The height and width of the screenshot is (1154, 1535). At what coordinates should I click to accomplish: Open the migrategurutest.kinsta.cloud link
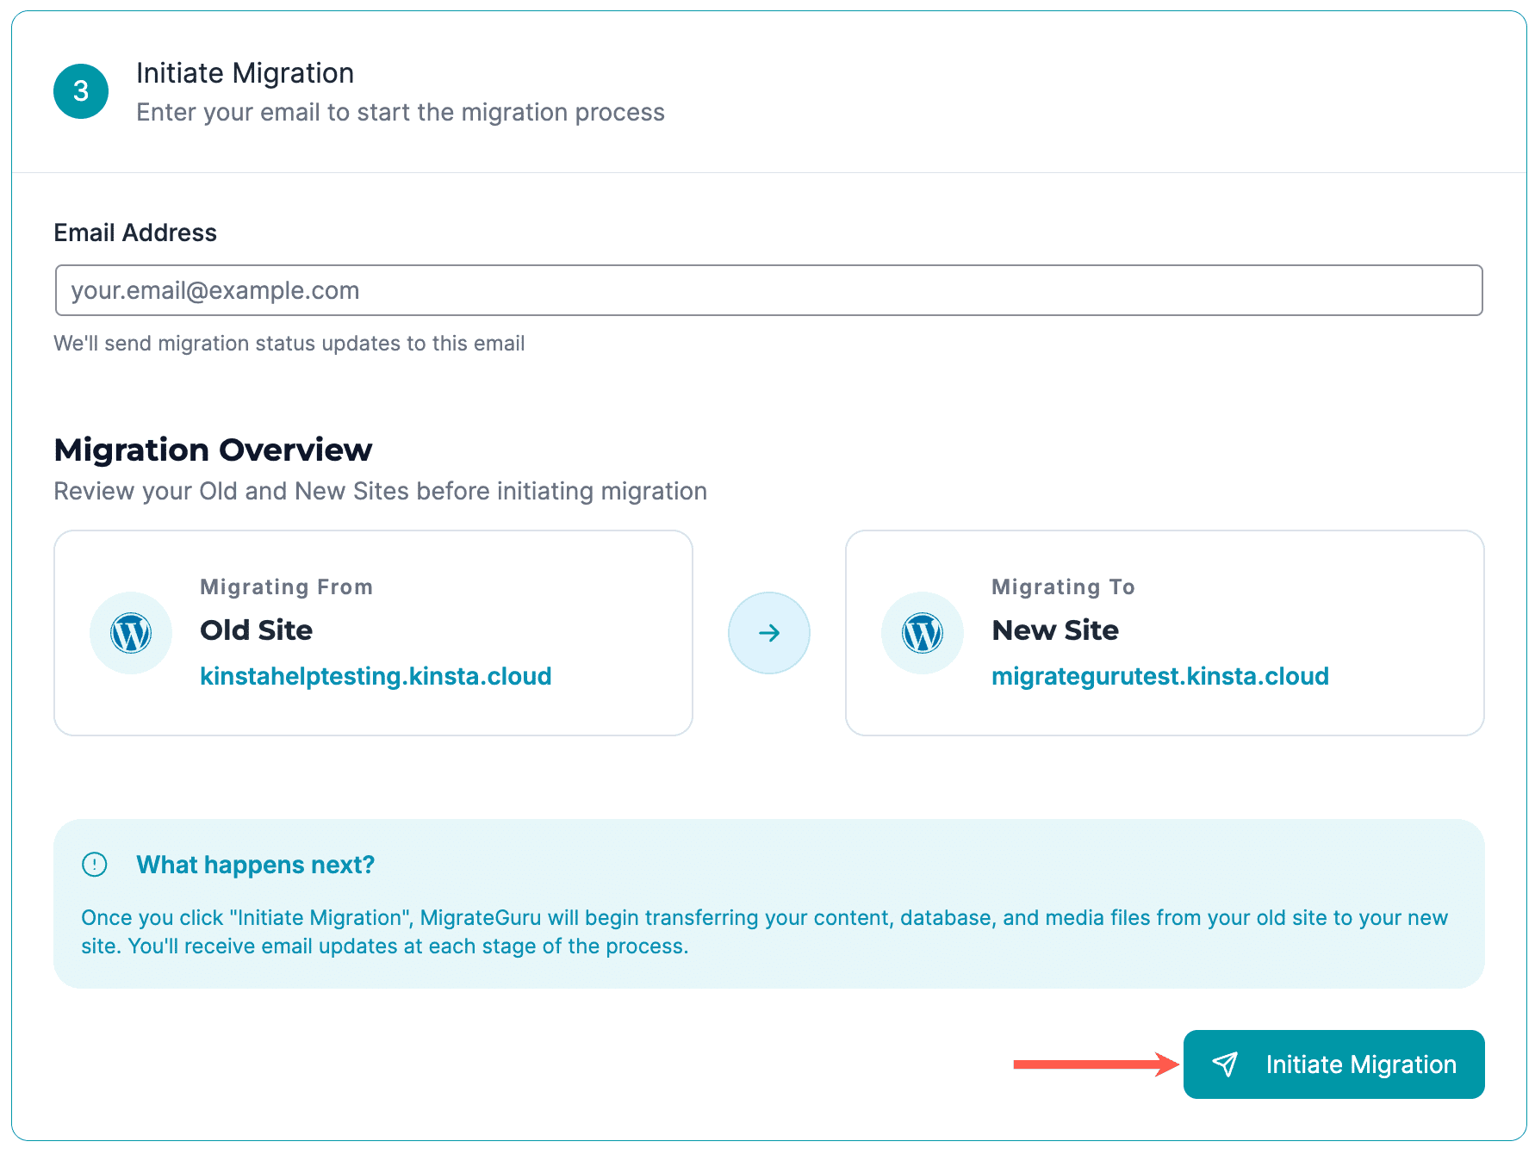coord(1160,676)
